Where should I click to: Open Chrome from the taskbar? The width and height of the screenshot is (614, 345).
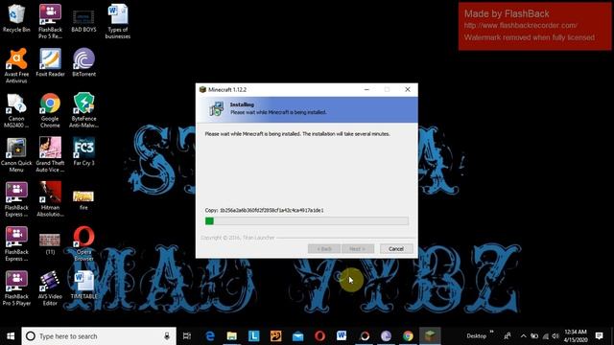coord(408,336)
